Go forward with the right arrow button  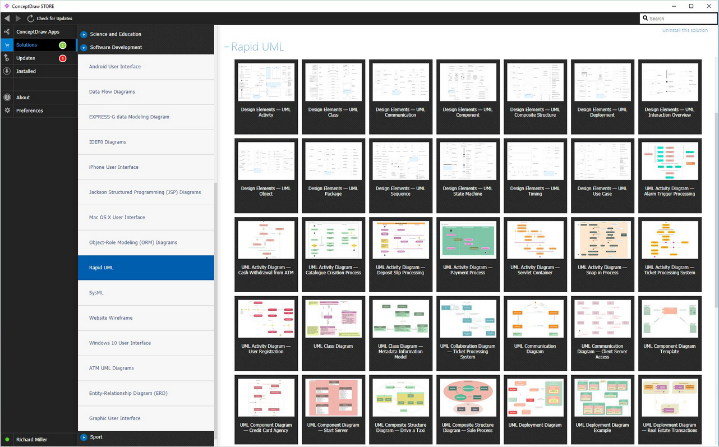pos(18,19)
